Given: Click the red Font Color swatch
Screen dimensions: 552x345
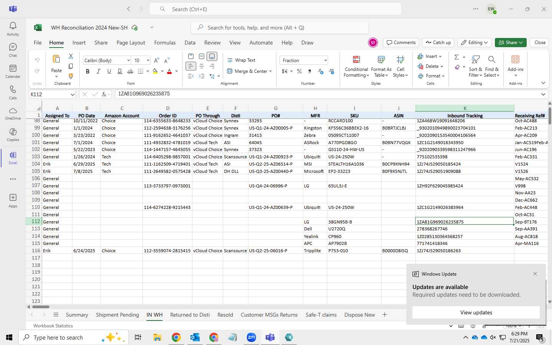Looking at the screenshot, I should coord(169,71).
